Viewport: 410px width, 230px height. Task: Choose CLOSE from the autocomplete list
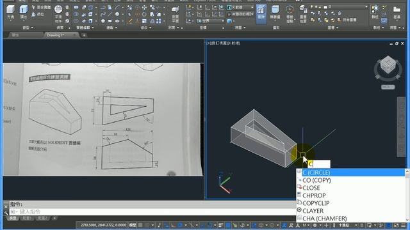350,188
